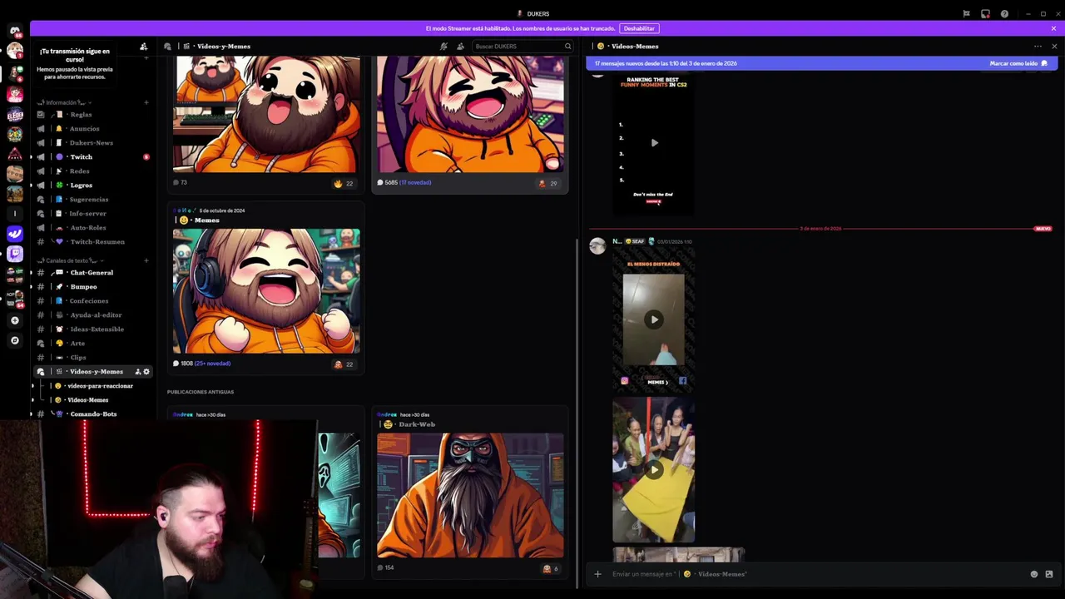Open the forum post with 73 comments
The image size is (1065, 599).
[x=266, y=123]
